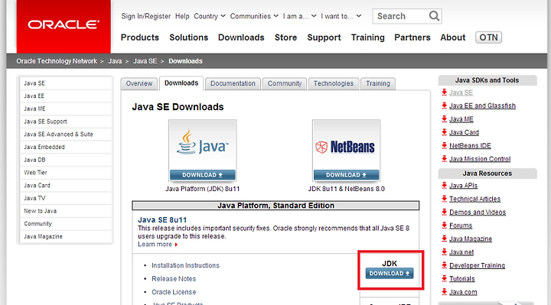The image size is (551, 305).
Task: Click the JDK Download button
Action: [x=390, y=274]
